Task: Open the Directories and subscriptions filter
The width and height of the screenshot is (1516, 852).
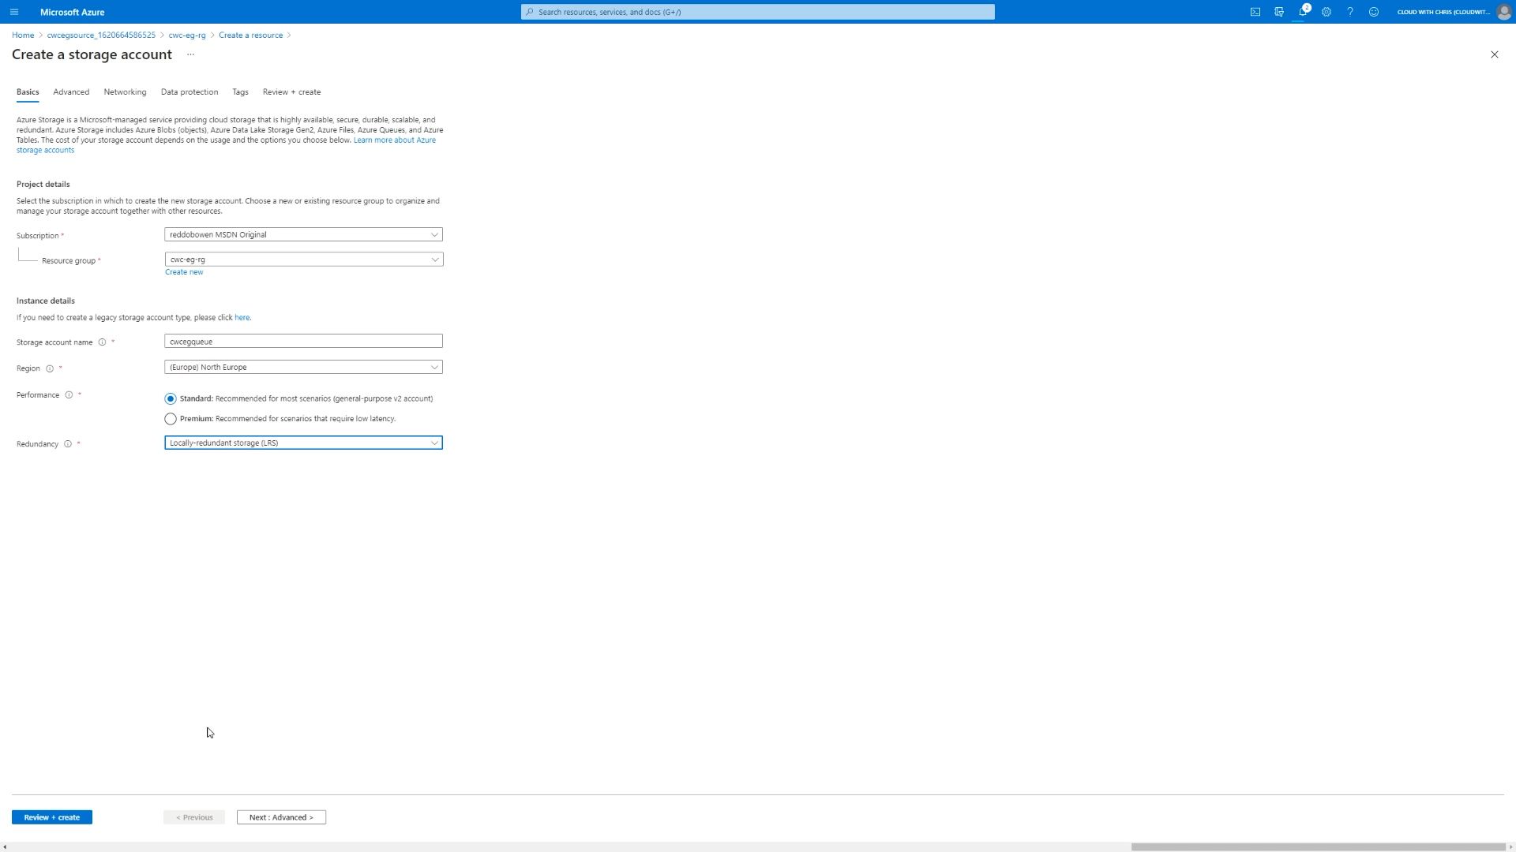Action: (1279, 12)
